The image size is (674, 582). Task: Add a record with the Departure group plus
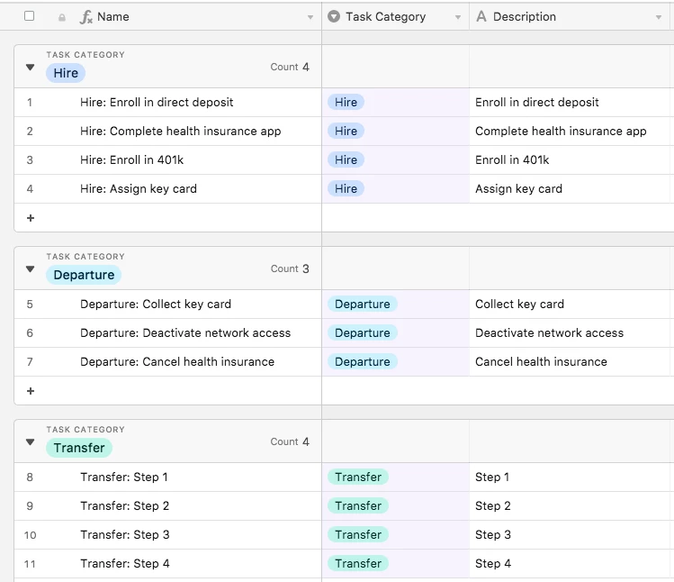click(31, 391)
